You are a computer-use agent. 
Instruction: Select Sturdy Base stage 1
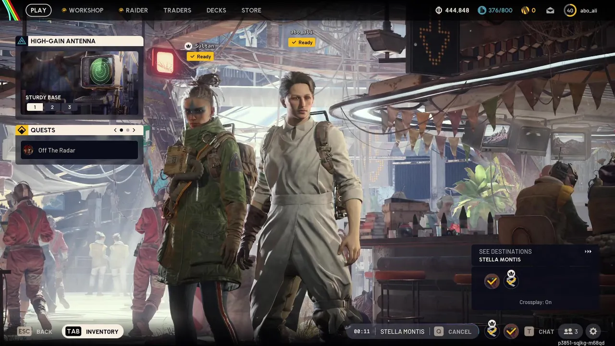tap(35, 107)
